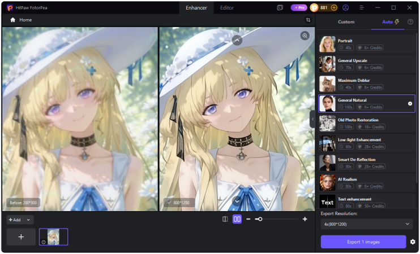Select the AI Realism model
This screenshot has height=254, width=420.
367,183
